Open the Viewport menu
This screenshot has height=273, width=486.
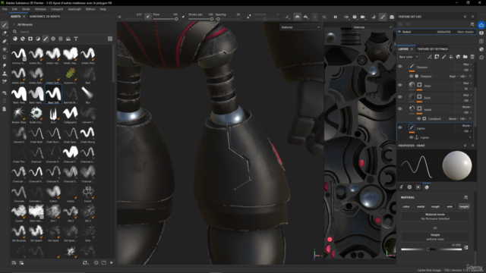57,9
